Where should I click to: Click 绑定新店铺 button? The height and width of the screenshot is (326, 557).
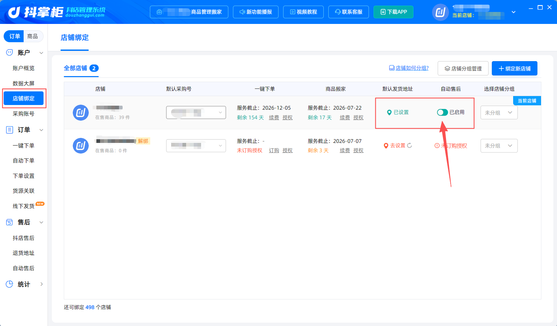pos(514,68)
